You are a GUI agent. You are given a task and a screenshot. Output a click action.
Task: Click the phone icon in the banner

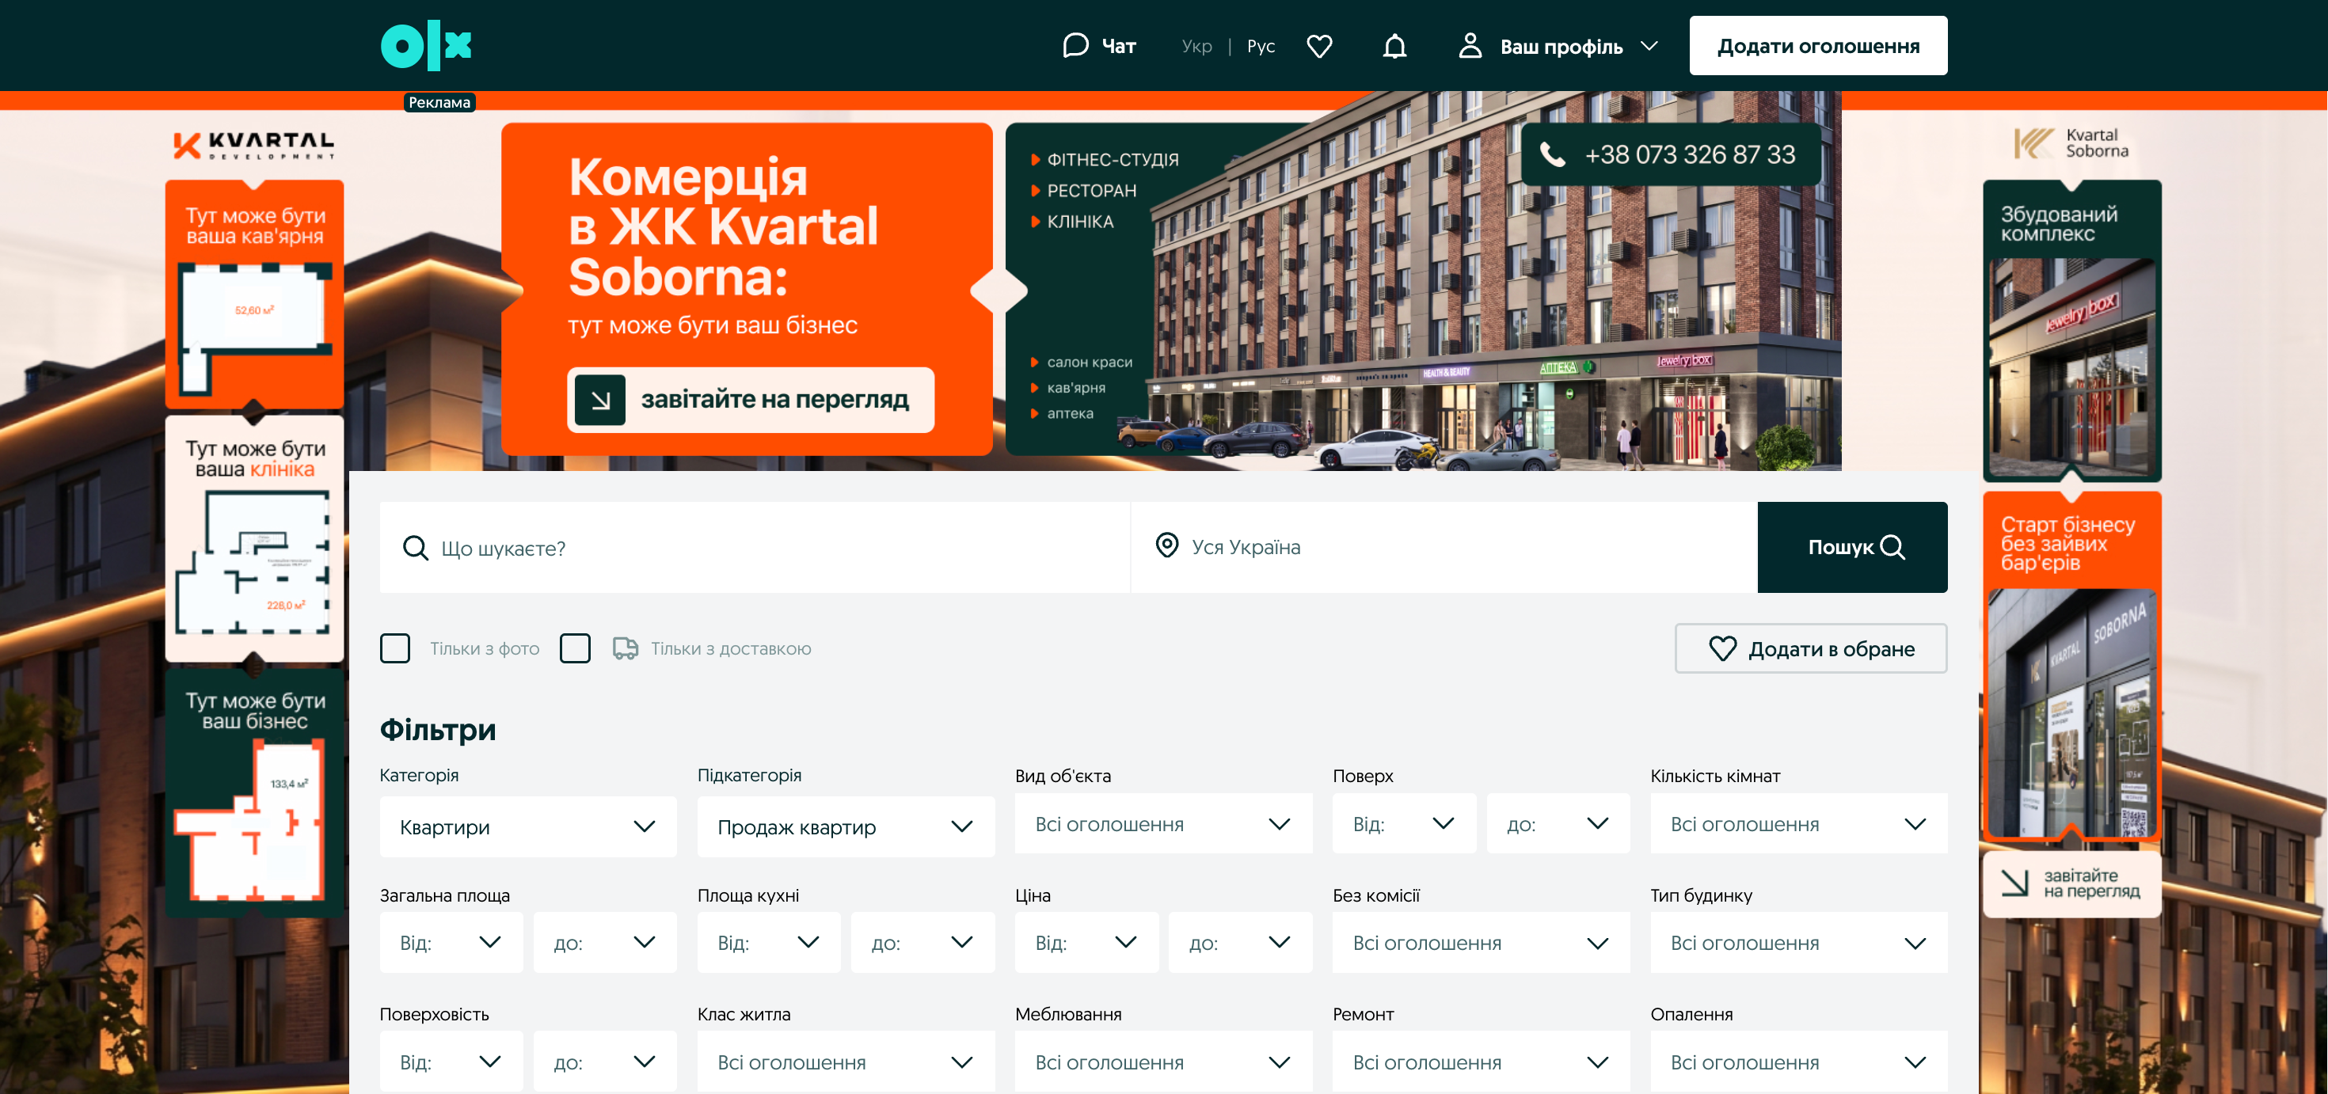pyautogui.click(x=1553, y=154)
